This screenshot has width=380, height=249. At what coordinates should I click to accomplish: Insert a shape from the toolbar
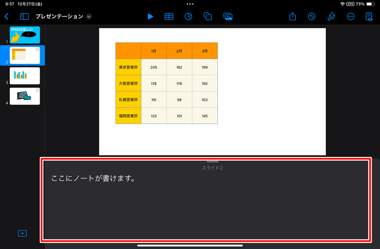click(208, 16)
